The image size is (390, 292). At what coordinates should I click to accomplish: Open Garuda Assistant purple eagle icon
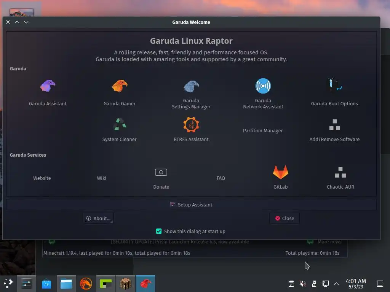[x=48, y=86]
